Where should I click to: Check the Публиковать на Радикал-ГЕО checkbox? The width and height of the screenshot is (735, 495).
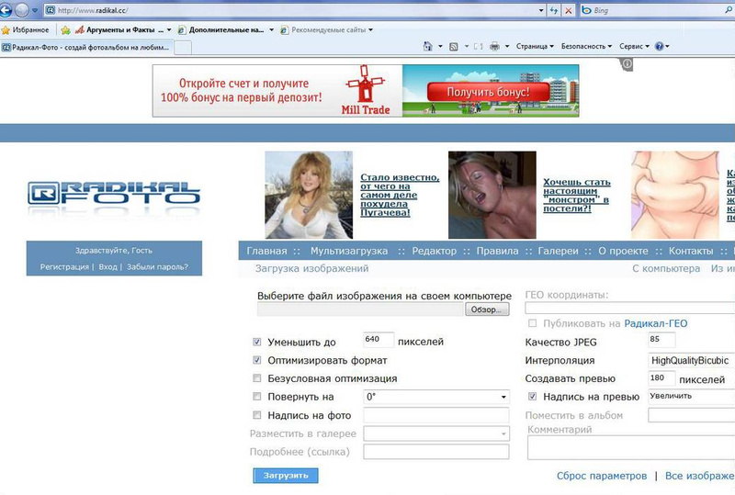533,323
